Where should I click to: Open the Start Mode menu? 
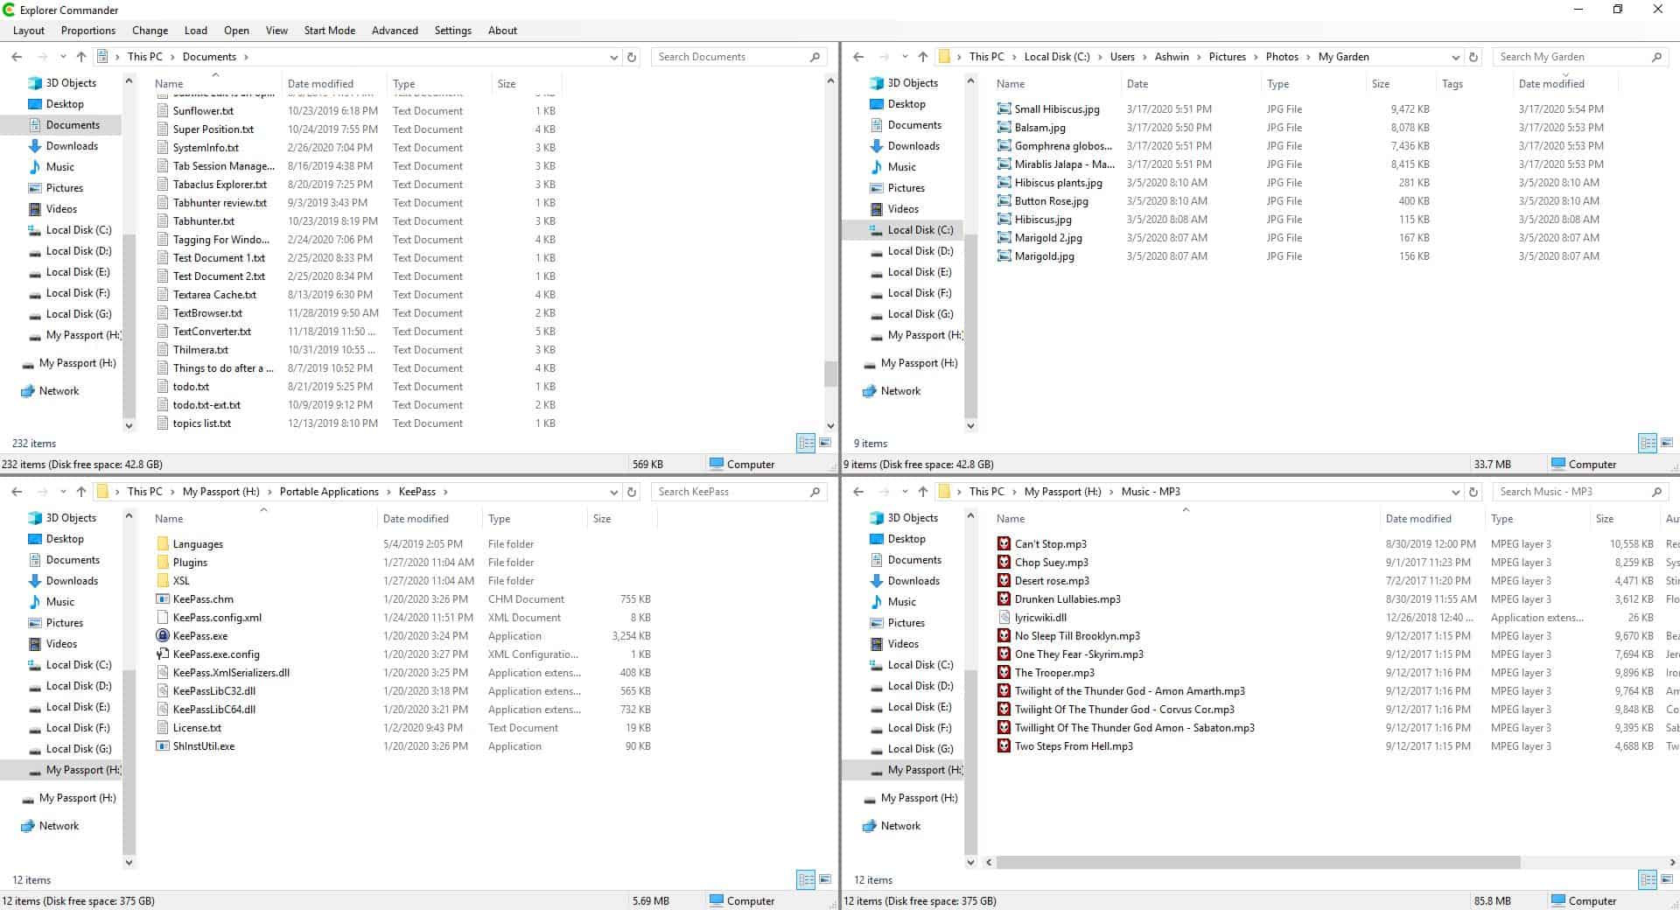click(329, 31)
